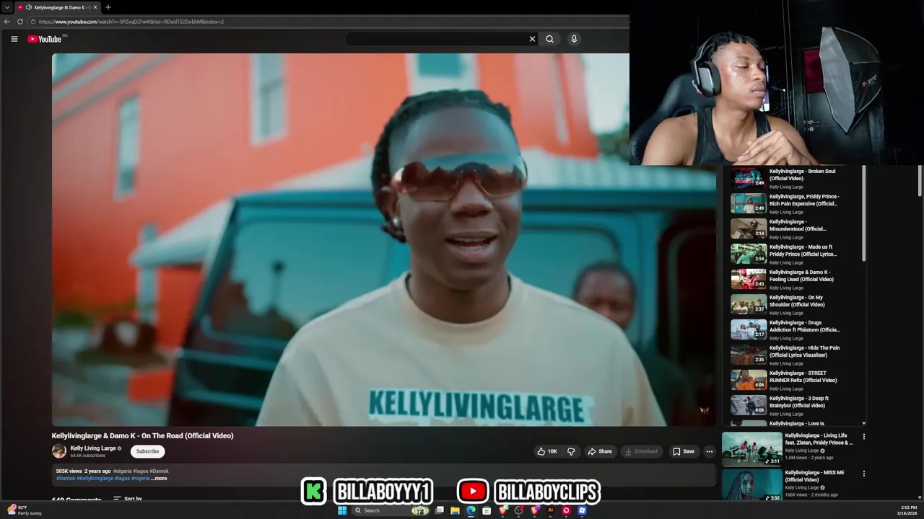Share the On The Road video

click(x=600, y=451)
